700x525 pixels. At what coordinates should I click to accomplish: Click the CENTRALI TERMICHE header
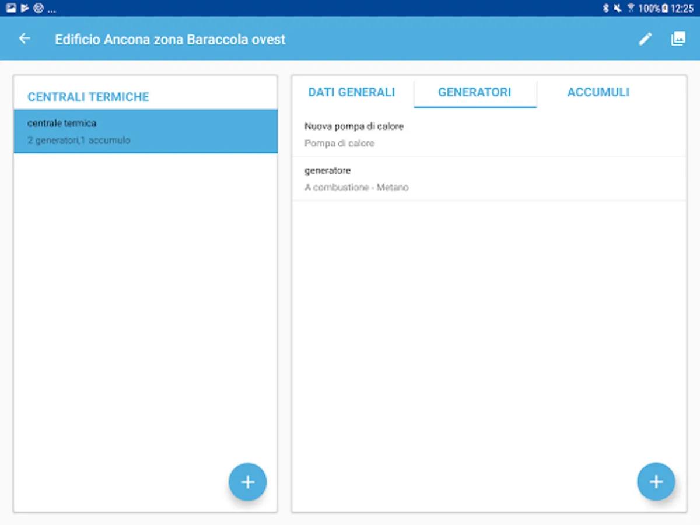click(89, 97)
